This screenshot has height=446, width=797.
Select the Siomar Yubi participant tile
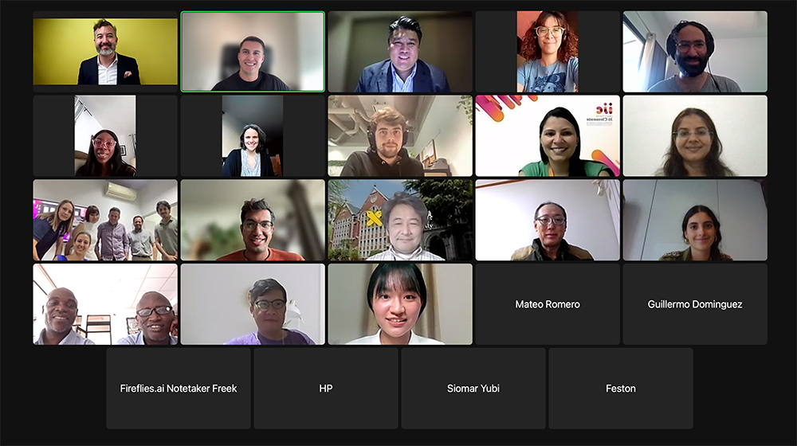point(473,388)
